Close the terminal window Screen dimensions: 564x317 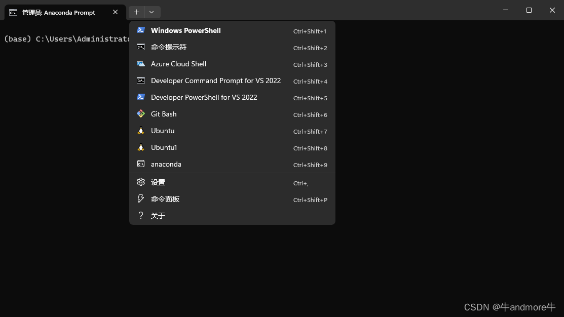(x=552, y=10)
